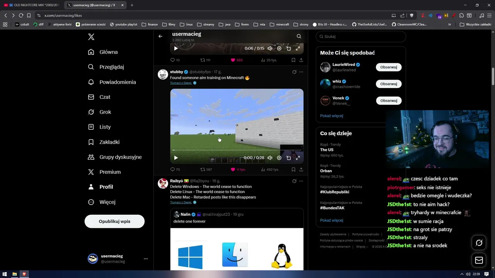Share stubby's Minecraft post
Viewport: 495px width, 278px height.
[x=301, y=170]
